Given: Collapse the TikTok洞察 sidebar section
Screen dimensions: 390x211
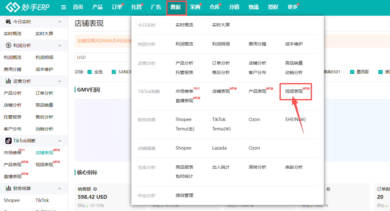Looking at the screenshot, I should [60, 141].
